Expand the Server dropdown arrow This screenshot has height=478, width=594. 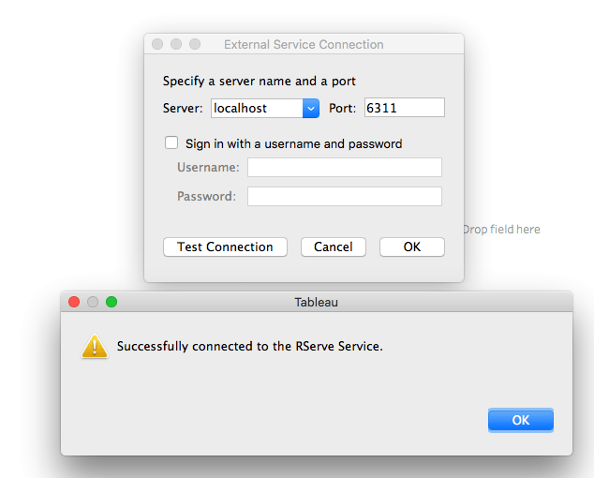pos(311,109)
